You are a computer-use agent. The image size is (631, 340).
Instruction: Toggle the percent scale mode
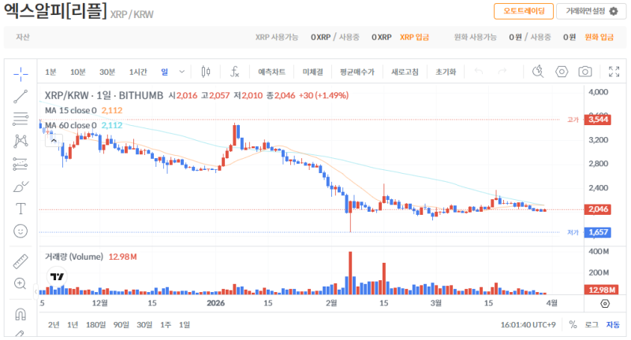[x=573, y=325]
